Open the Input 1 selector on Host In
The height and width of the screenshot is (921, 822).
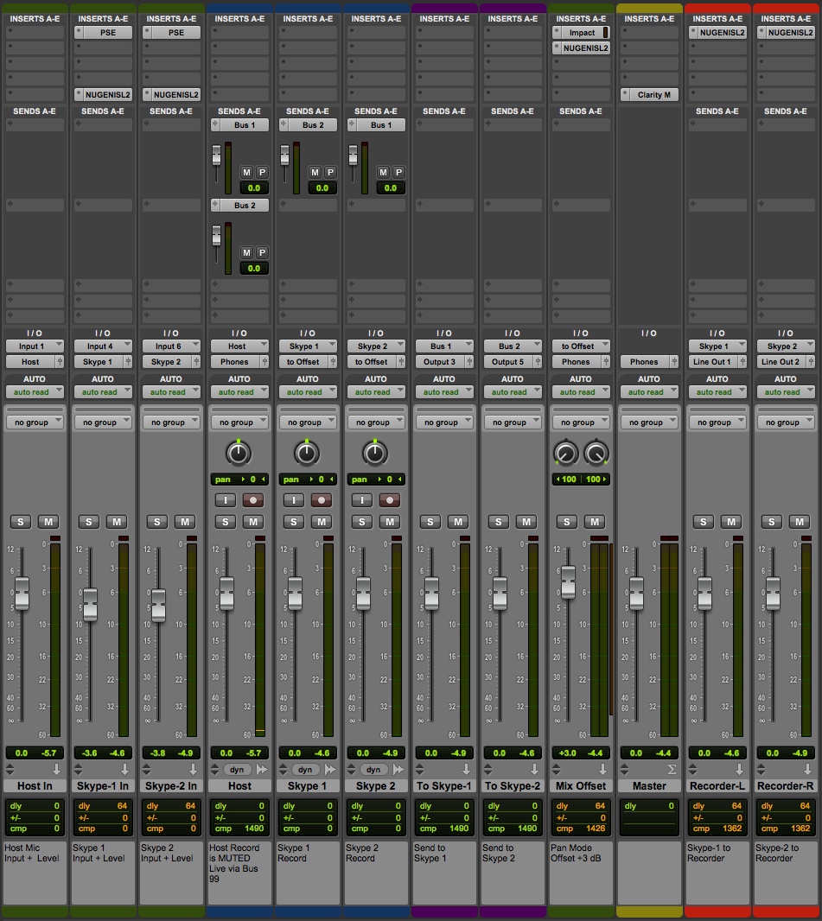coord(35,346)
